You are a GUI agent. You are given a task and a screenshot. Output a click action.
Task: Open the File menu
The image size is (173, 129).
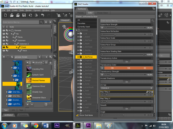pos(4,10)
